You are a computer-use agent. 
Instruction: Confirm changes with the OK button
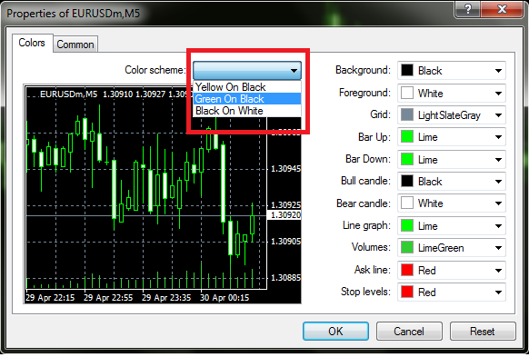click(x=335, y=331)
